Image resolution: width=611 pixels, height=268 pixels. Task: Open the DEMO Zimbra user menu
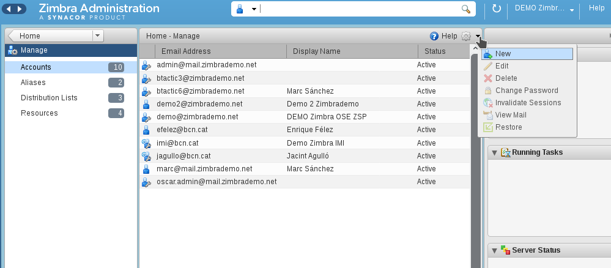545,8
